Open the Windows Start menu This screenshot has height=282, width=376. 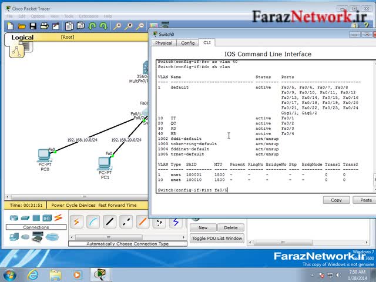[x=10, y=275]
